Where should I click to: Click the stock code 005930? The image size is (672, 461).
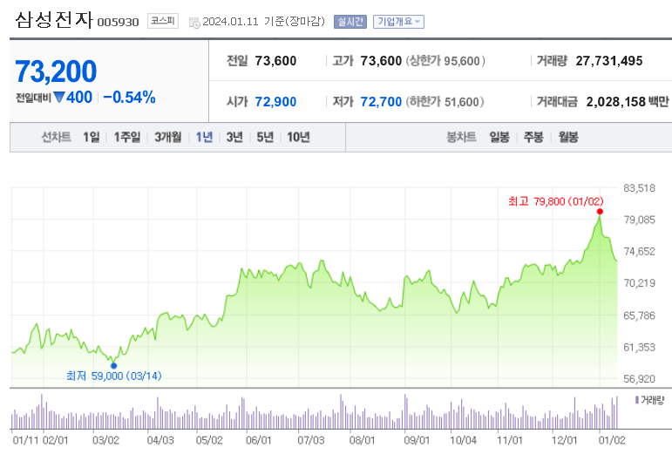[x=118, y=22]
